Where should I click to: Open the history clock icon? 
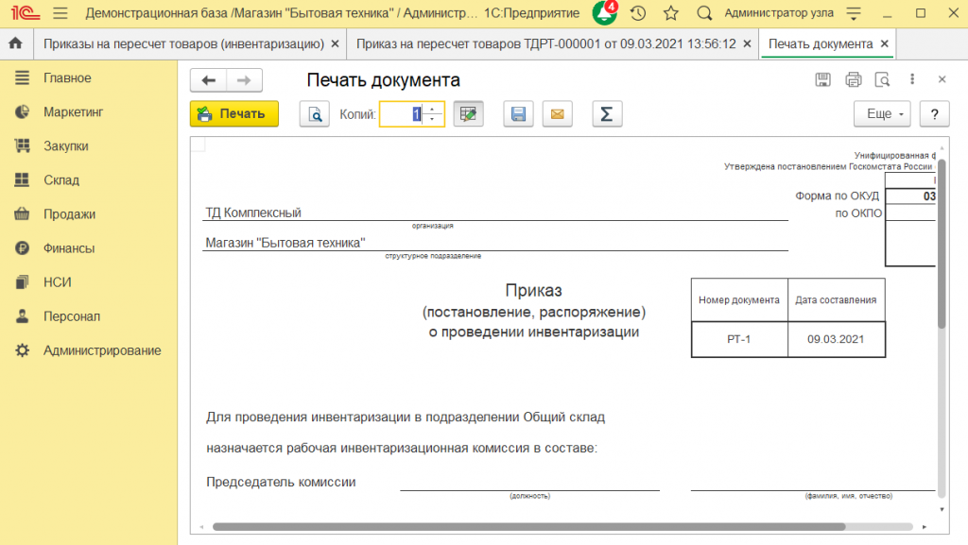(638, 13)
